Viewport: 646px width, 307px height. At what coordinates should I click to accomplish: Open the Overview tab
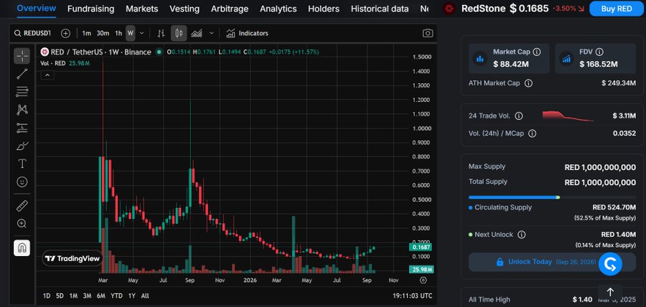(x=37, y=8)
